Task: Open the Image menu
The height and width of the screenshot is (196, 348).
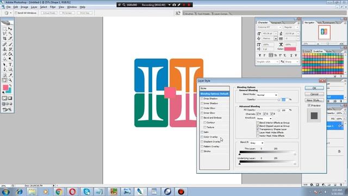Action: (x=24, y=7)
